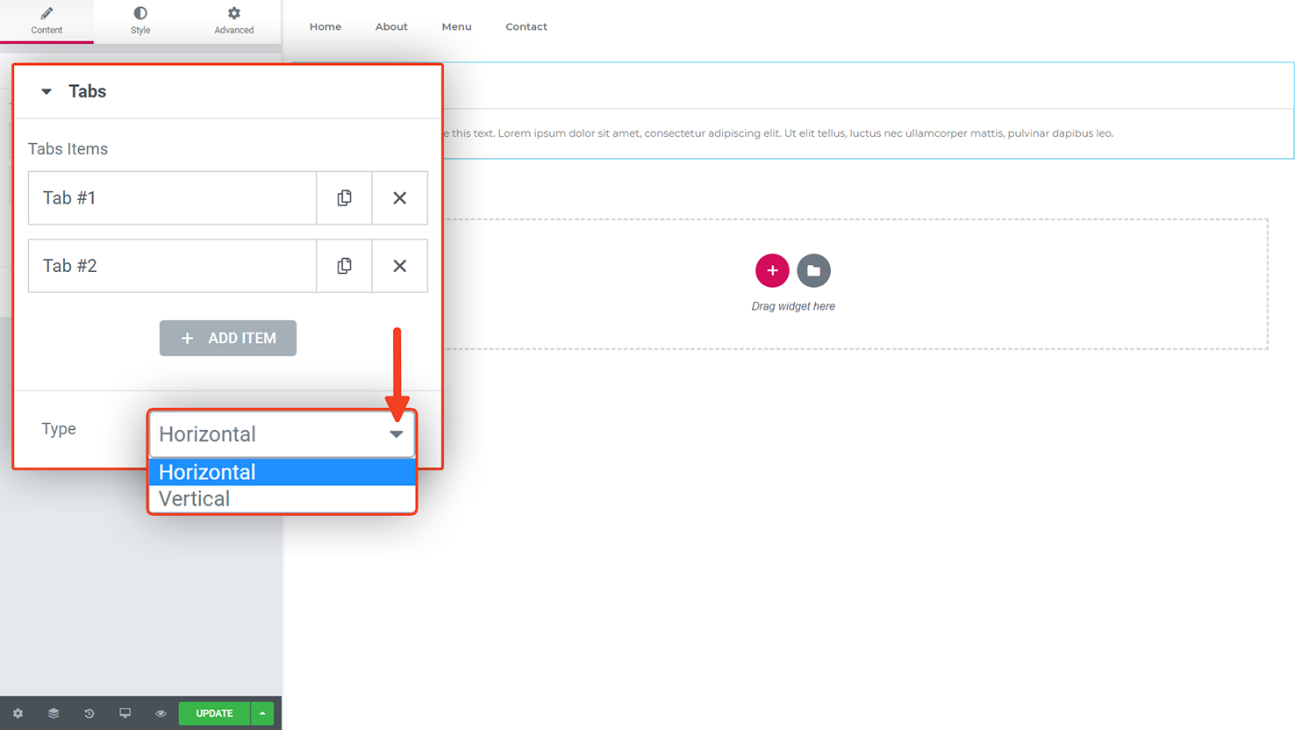Switch to responsive mode with monitor icon

click(125, 713)
